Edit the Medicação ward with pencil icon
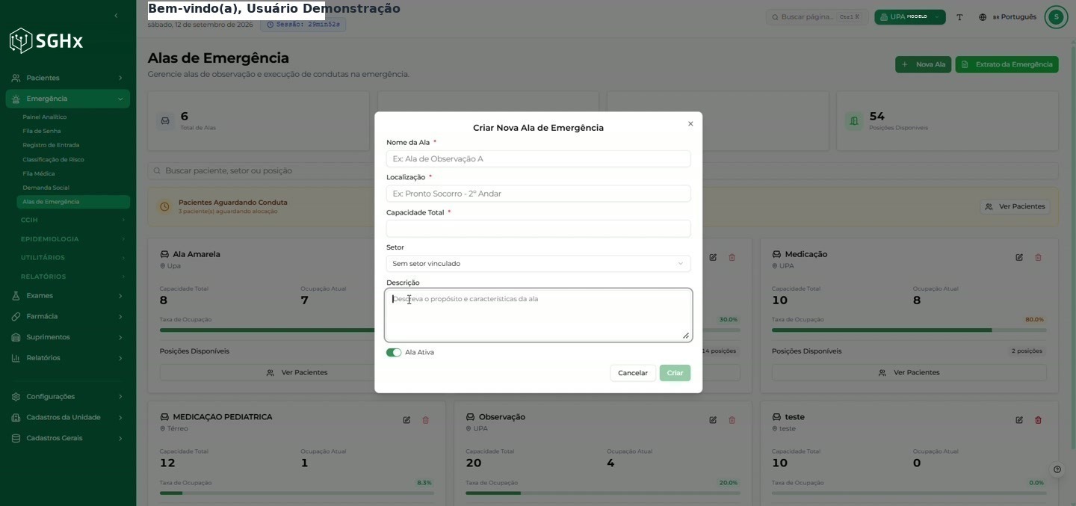This screenshot has width=1076, height=506. [1019, 257]
